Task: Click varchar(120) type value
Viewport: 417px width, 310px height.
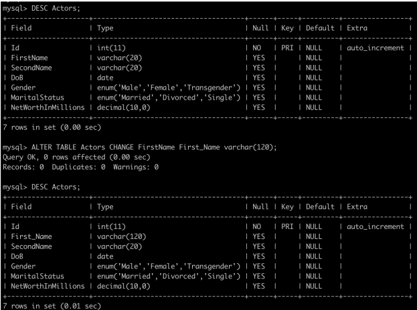Action: click(122, 236)
